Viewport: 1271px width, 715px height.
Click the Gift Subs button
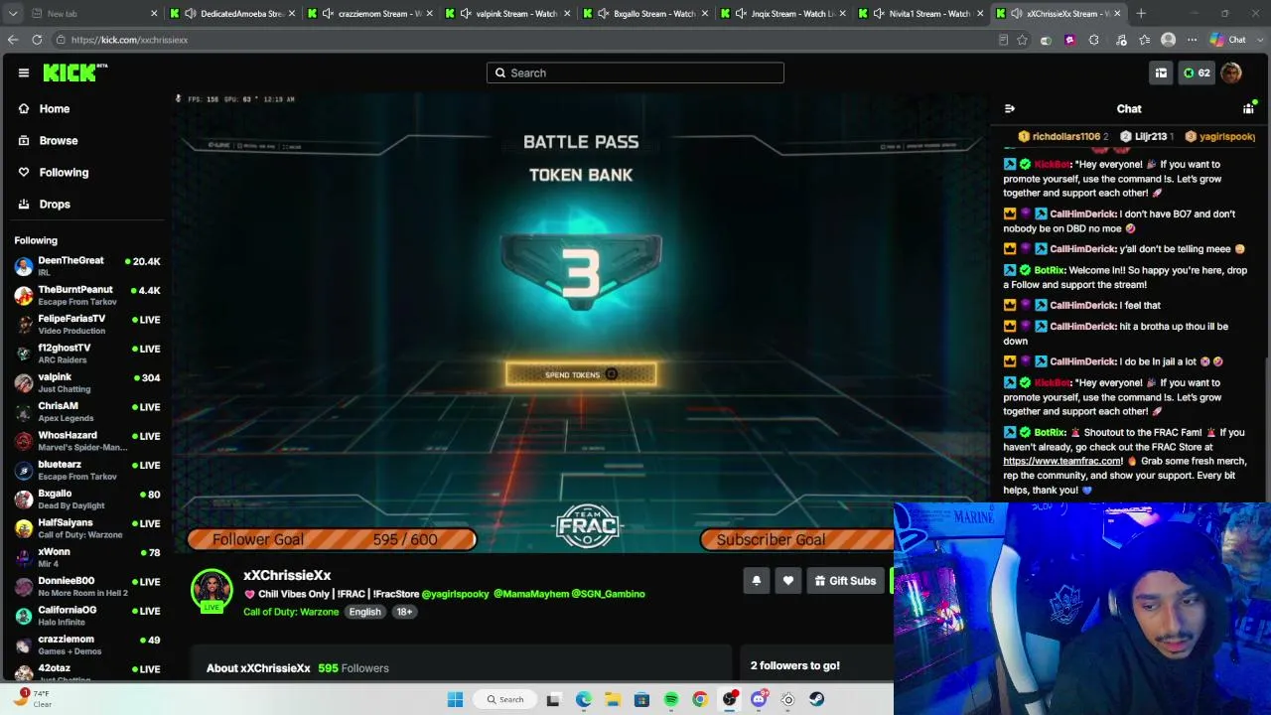(x=845, y=581)
